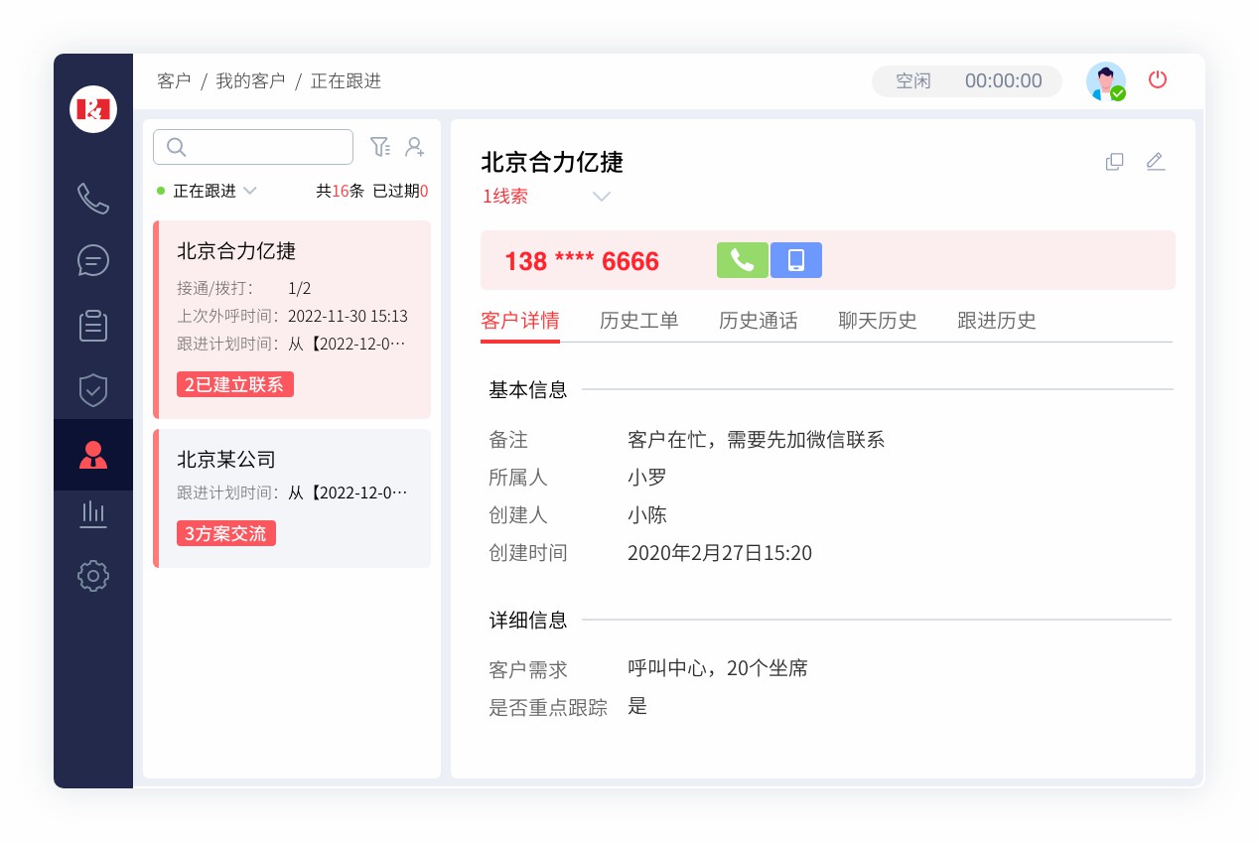This screenshot has width=1259, height=842.
Task: Switch to the 聊天历史 tab
Action: tap(878, 321)
